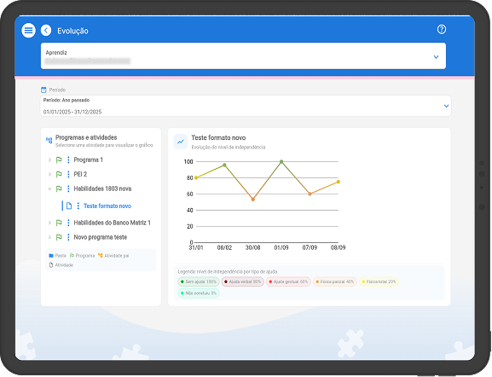
Task: Expand the PEI 2 tree node
Action: (49, 174)
